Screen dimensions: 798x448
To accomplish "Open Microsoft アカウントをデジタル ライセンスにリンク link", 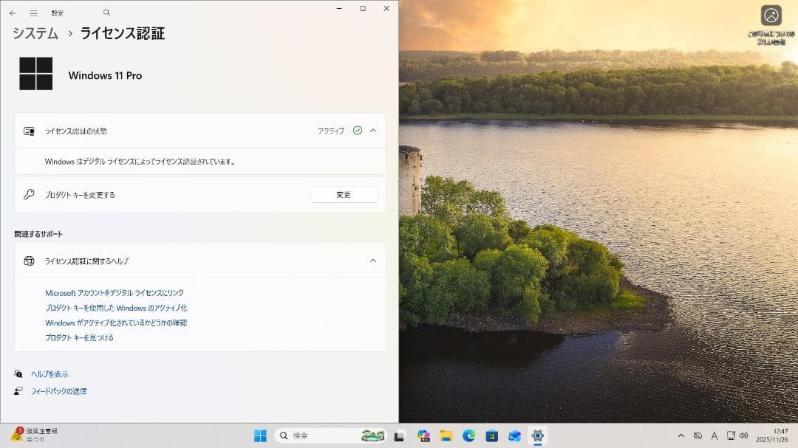I will (x=115, y=293).
